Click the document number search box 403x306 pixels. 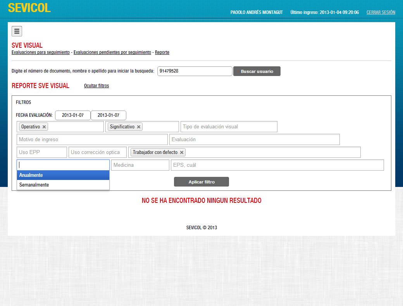[x=195, y=71]
